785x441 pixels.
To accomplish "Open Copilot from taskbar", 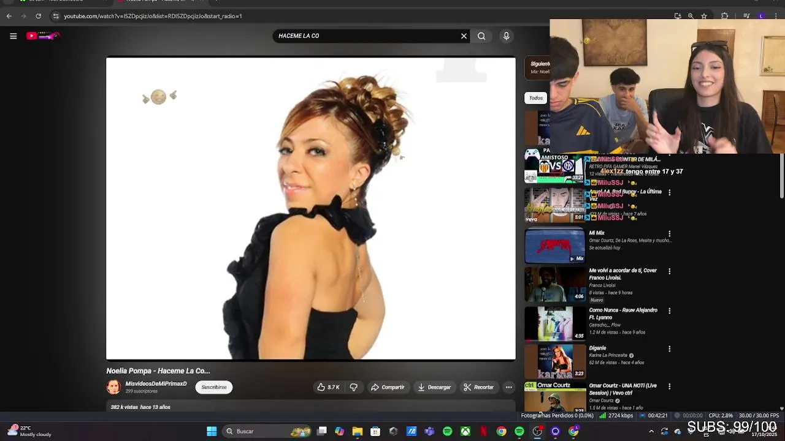I will click(340, 431).
